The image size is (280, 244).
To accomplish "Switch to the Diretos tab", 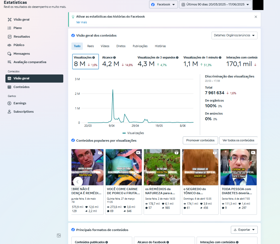I will coord(121,46).
